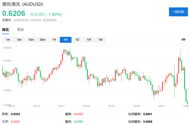Click the 04/01 date axis label
Viewport: 190px width, 125px height.
coord(162,106)
